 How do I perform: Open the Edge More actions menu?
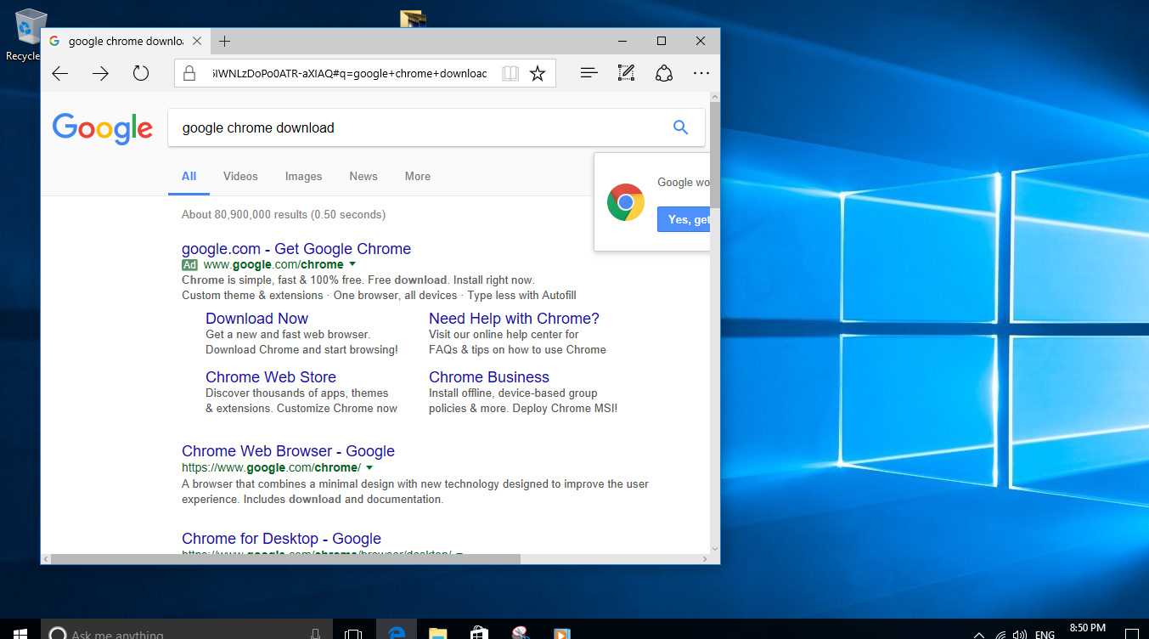(x=701, y=74)
